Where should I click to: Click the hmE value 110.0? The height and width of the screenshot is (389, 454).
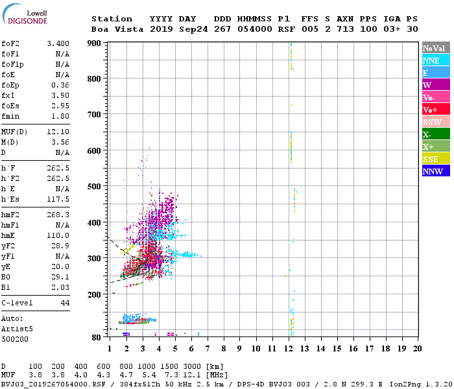pos(58,235)
